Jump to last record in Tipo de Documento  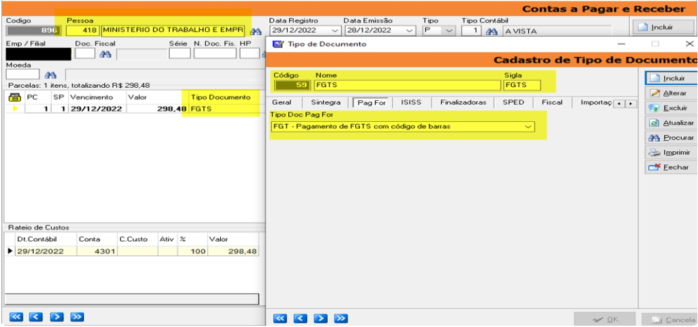click(341, 318)
